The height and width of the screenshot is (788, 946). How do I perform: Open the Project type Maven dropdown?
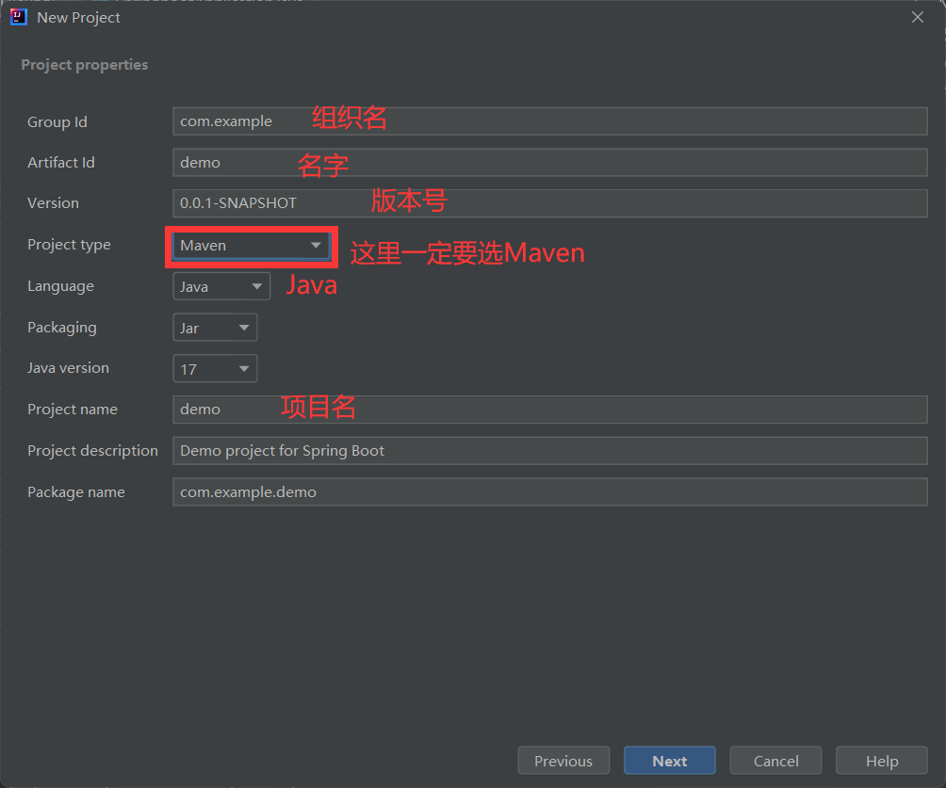251,246
